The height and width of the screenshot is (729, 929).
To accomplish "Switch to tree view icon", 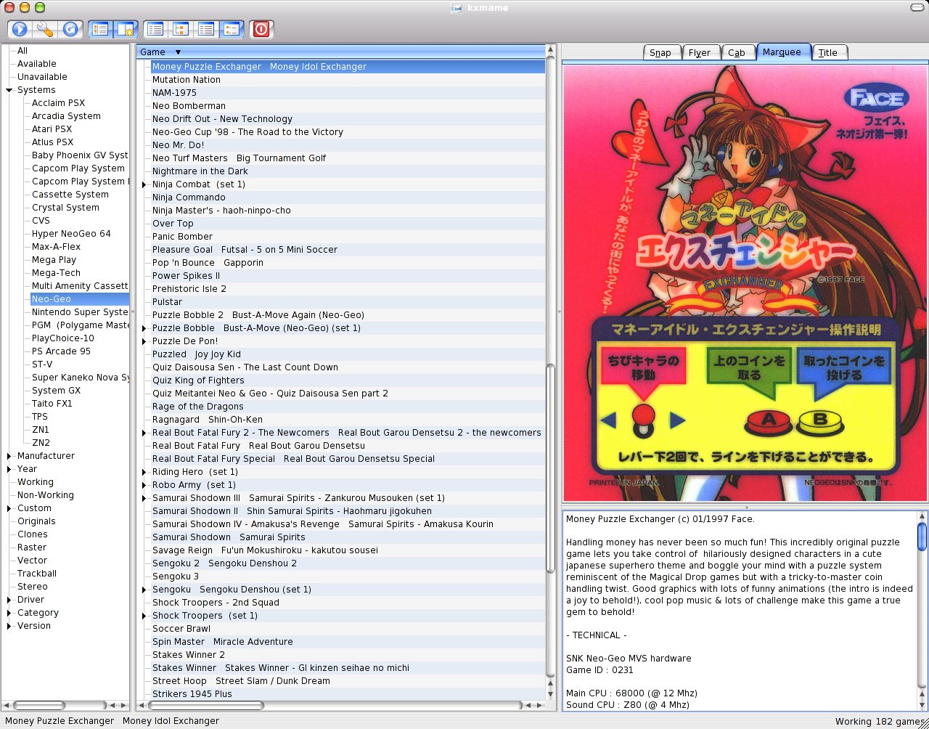I will [x=180, y=29].
